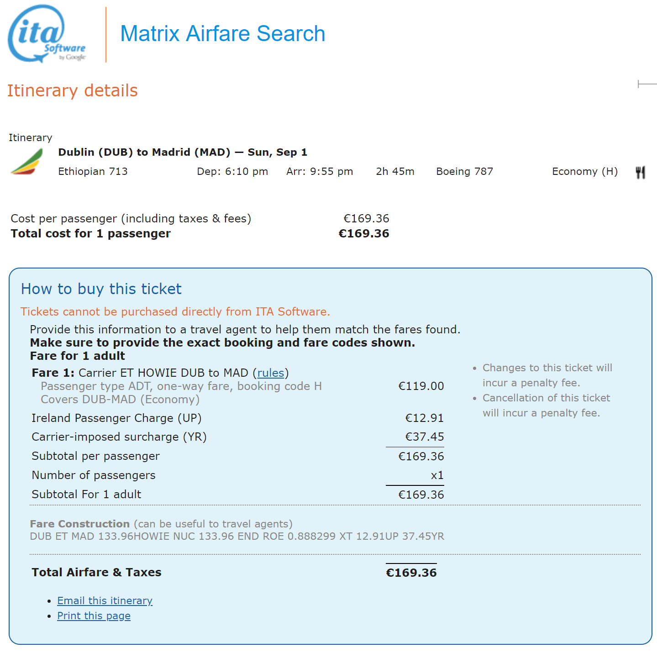Click the Total Airfare & Taxes label
Viewport: 657px width, 653px height.
(96, 572)
